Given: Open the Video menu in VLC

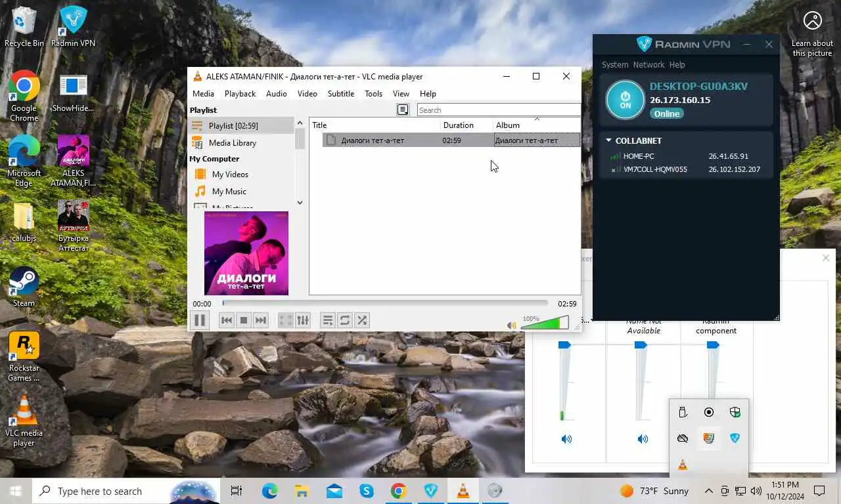Looking at the screenshot, I should point(307,93).
